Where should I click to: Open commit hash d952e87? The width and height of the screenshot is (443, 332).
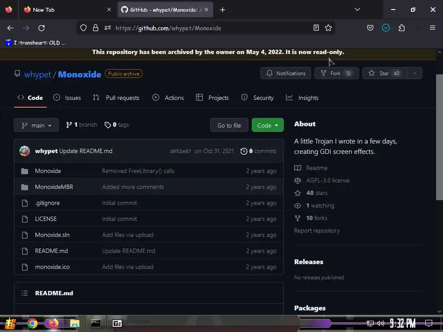(x=180, y=151)
